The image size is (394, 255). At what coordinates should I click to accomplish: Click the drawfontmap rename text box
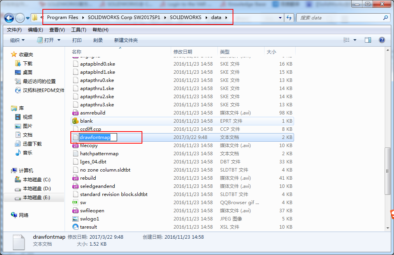(98, 137)
